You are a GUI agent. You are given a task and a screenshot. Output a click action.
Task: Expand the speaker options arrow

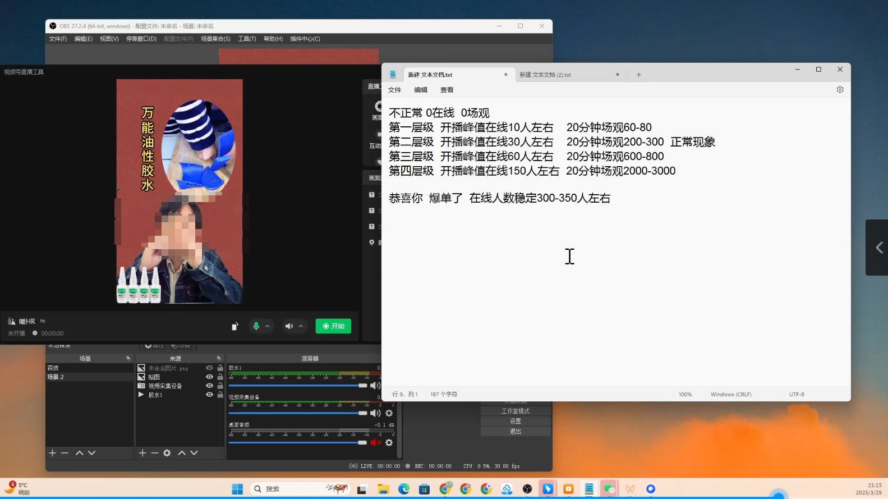301,326
